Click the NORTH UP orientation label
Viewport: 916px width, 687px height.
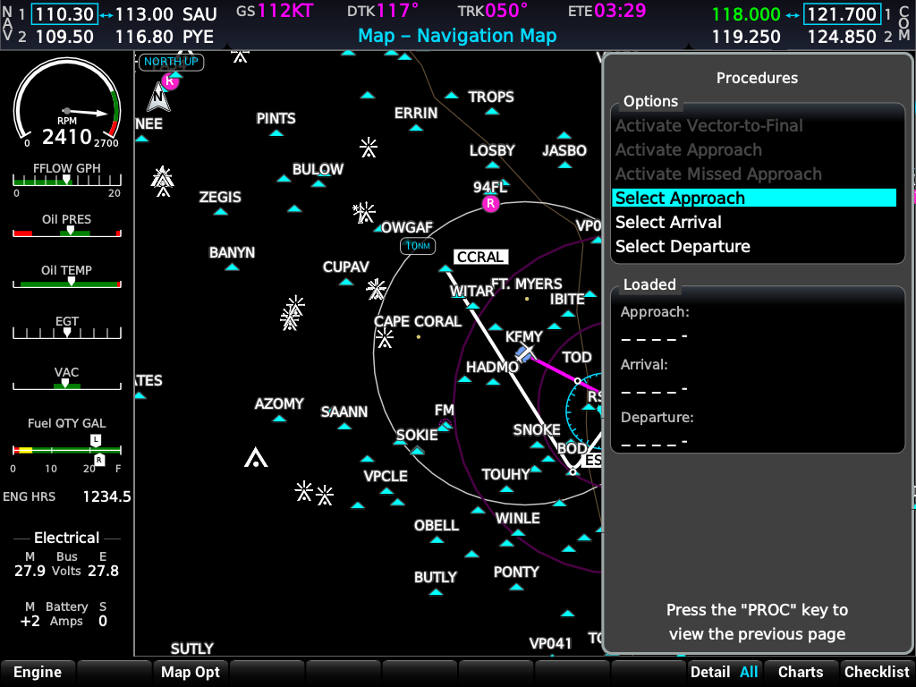(x=171, y=62)
